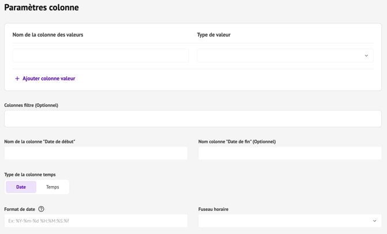Click the Colonnes filtre (Optionnel) label
387x234 pixels.
(x=31, y=105)
